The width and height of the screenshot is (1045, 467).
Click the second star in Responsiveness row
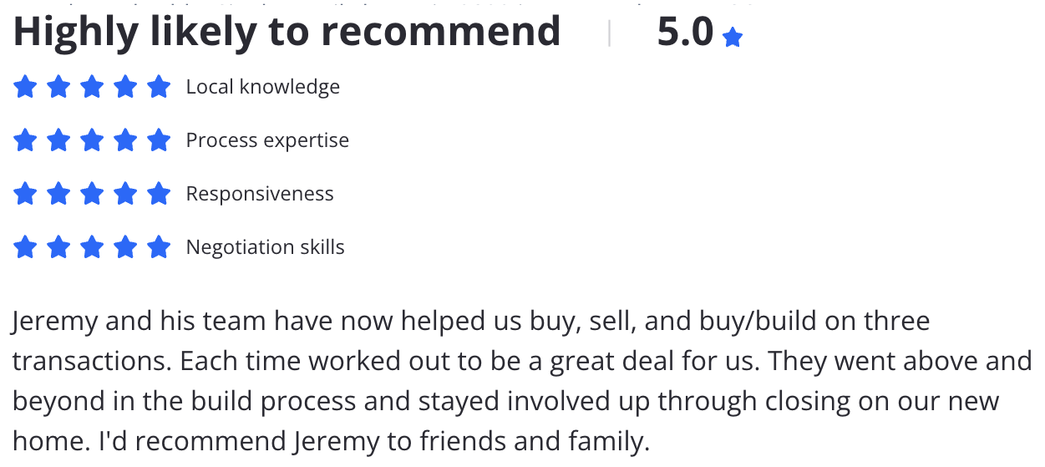[x=58, y=194]
